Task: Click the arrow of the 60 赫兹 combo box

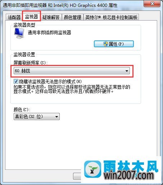Action: (127, 71)
